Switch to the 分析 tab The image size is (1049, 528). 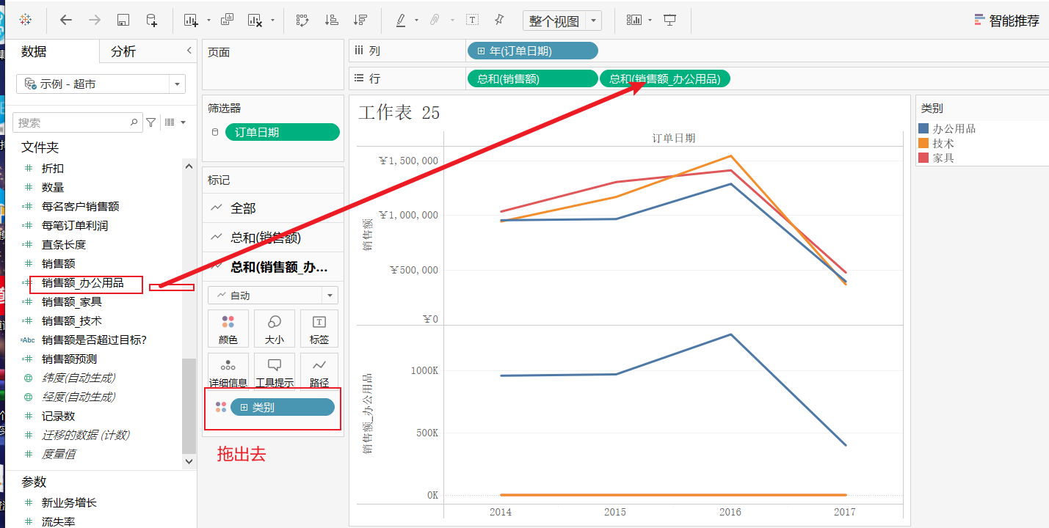point(123,51)
